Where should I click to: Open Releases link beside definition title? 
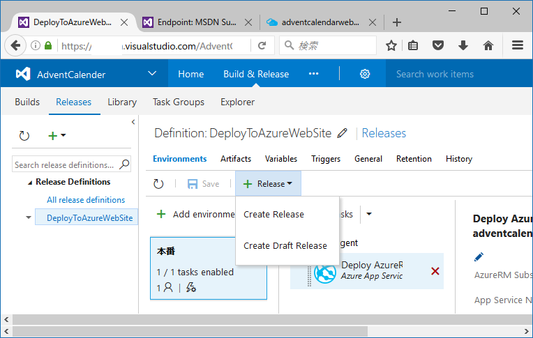pyautogui.click(x=384, y=133)
